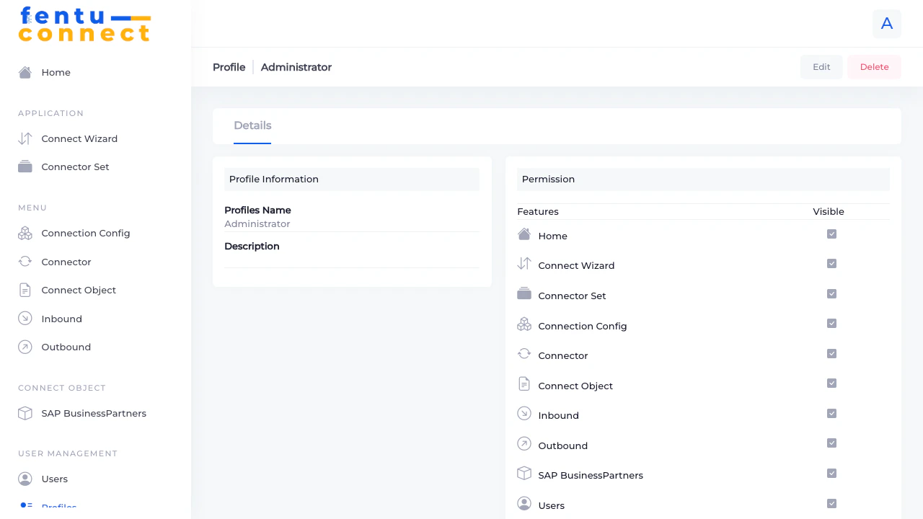This screenshot has width=923, height=519.
Task: Click the Connection Config icon in the Permission list
Action: [524, 324]
